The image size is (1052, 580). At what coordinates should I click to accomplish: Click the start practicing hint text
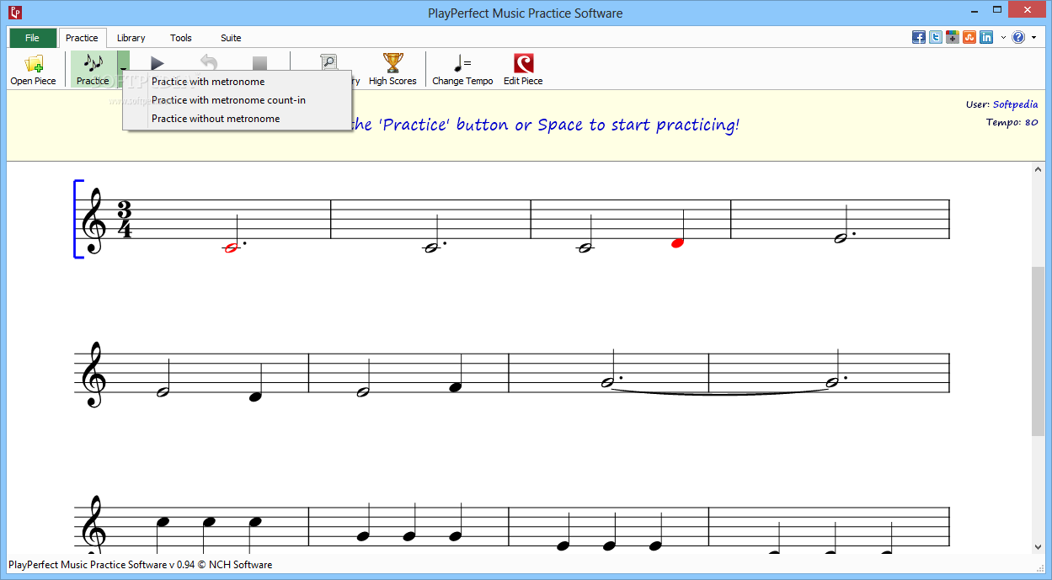point(544,125)
